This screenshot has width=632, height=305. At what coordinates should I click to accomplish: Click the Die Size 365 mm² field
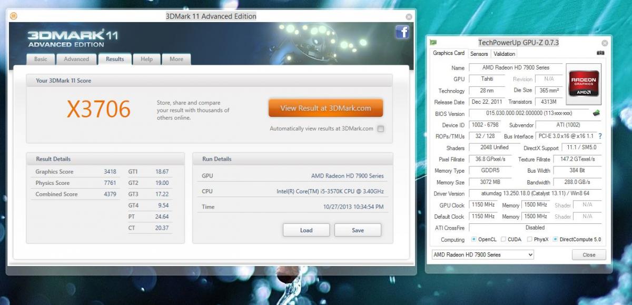click(x=549, y=91)
